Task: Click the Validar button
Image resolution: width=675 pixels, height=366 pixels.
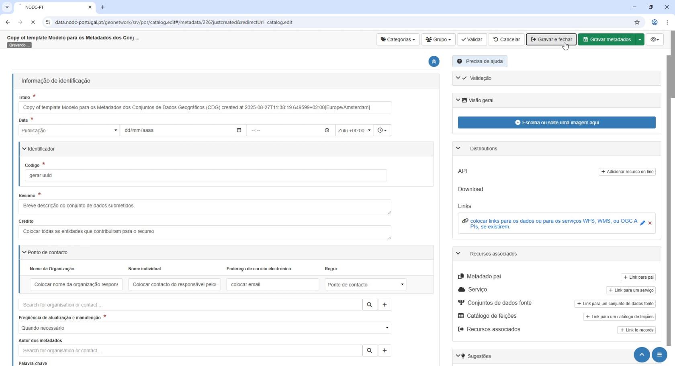Action: [472, 39]
